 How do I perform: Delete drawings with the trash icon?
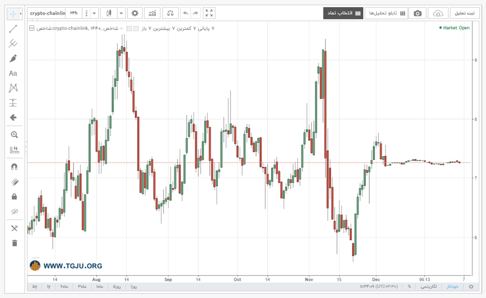click(14, 243)
